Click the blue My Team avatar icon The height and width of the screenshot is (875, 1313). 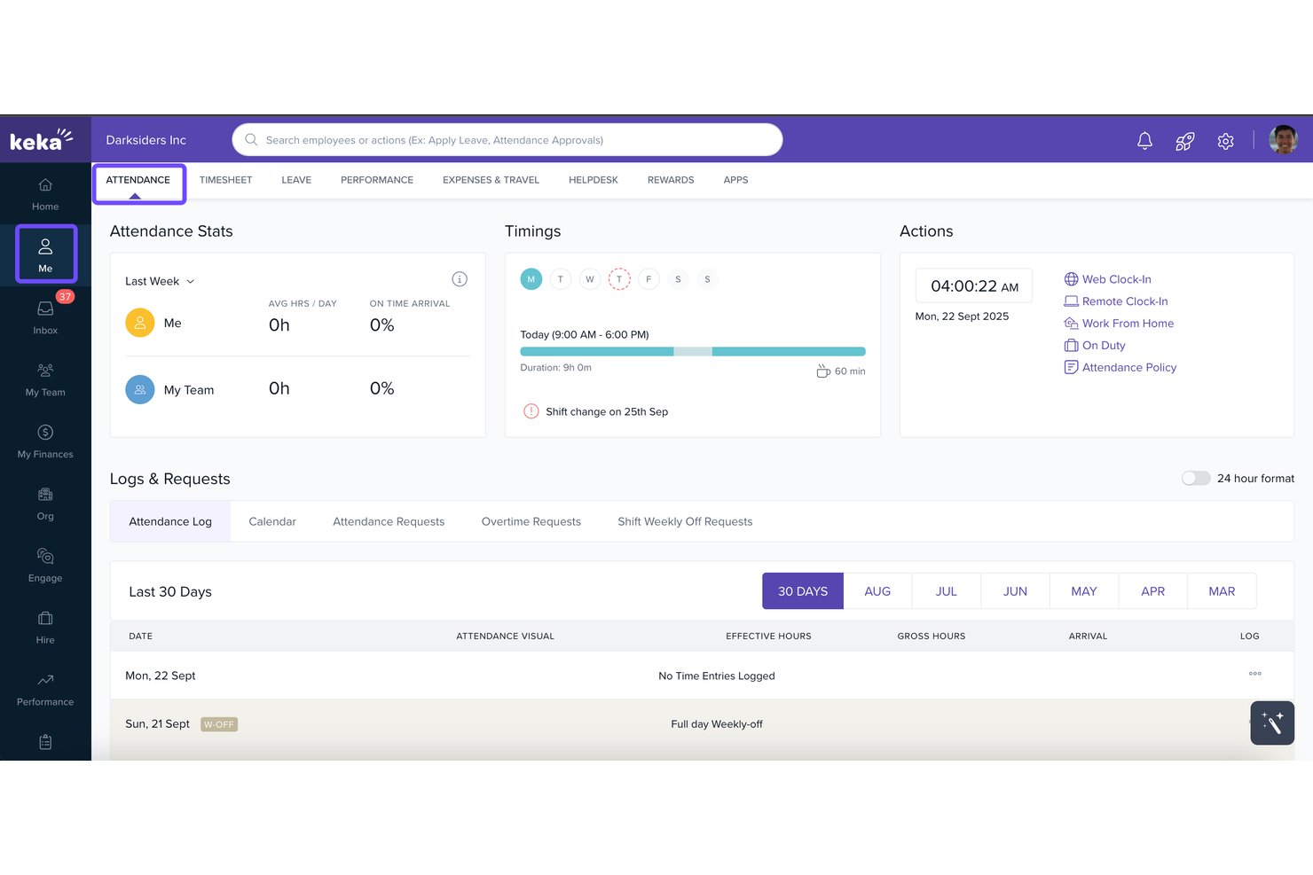tap(140, 389)
